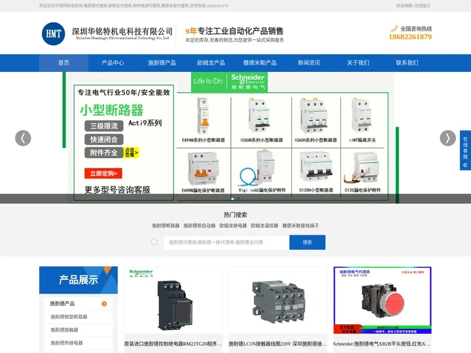The height and width of the screenshot is (353, 471).
Task: Click the blue 搜索 button
Action: point(307,243)
